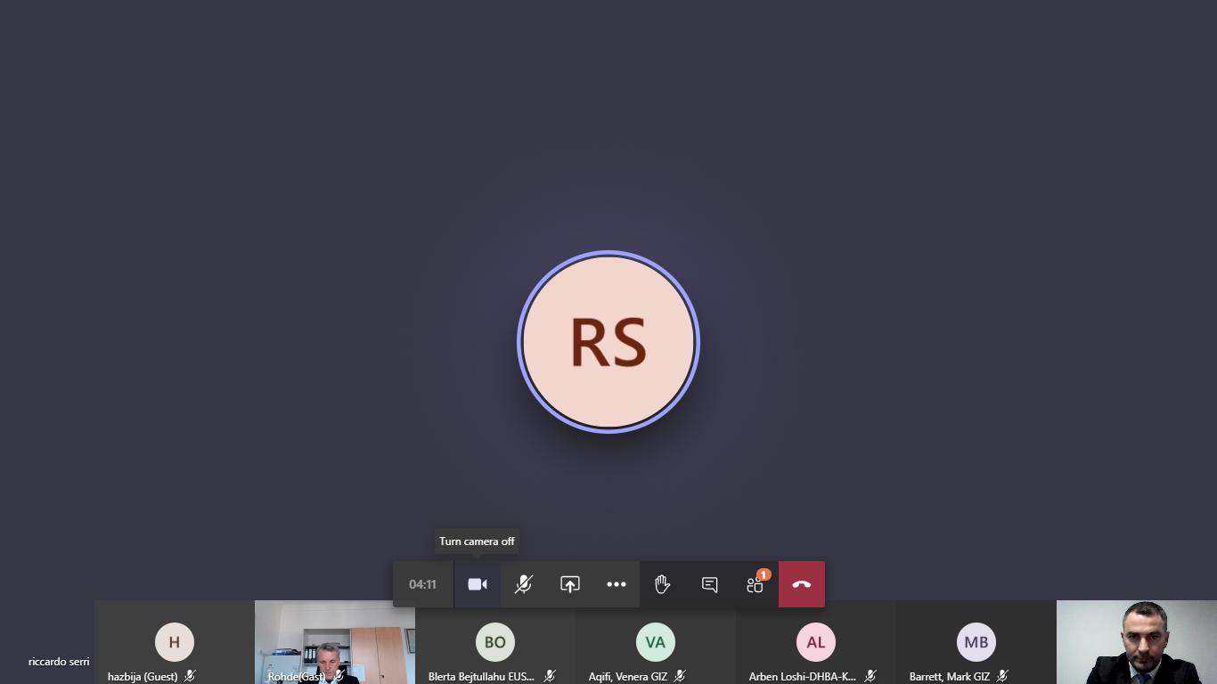Select the Rohde (Gast) video tile
The width and height of the screenshot is (1217, 684).
[335, 642]
